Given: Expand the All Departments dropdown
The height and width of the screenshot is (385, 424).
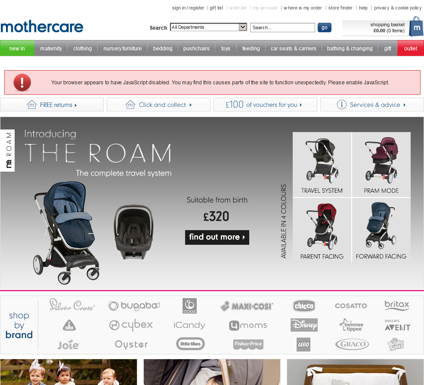Looking at the screenshot, I should tap(208, 27).
